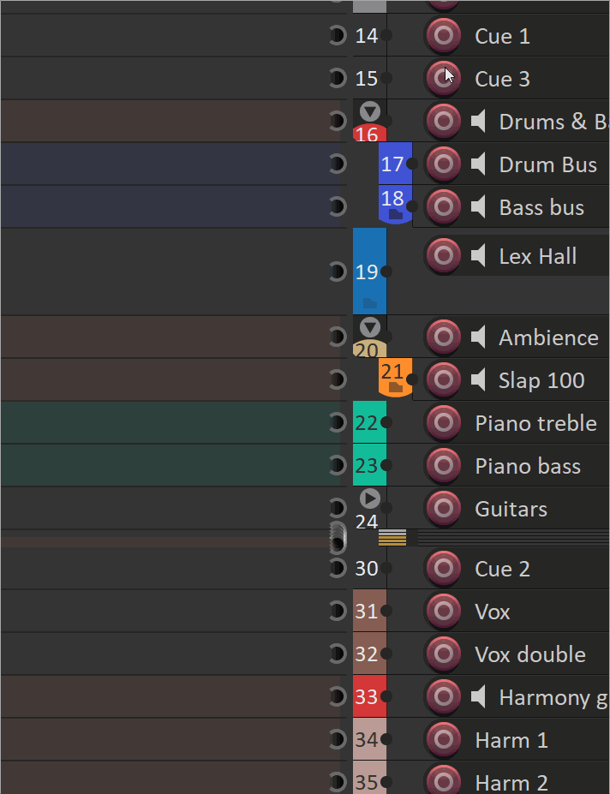The image size is (610, 794).
Task: Record-arm the Piano treble track
Action: click(443, 422)
